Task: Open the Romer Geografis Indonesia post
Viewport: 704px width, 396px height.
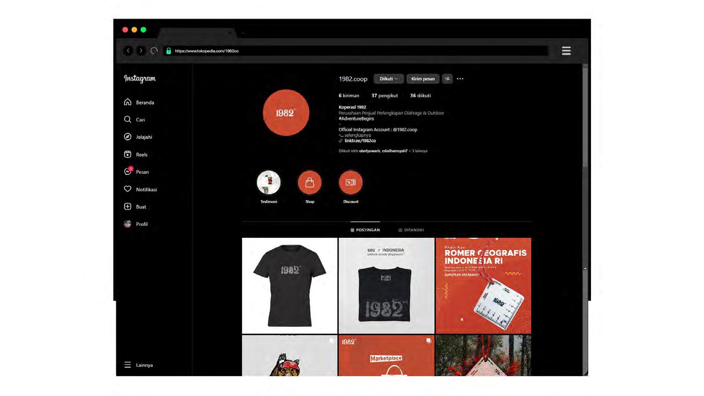Action: [484, 285]
